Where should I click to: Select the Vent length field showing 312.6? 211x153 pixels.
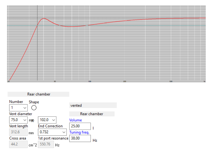tap(18, 132)
